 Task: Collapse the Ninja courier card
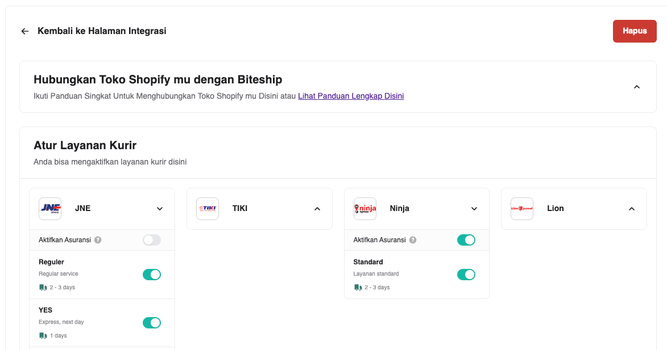point(474,209)
